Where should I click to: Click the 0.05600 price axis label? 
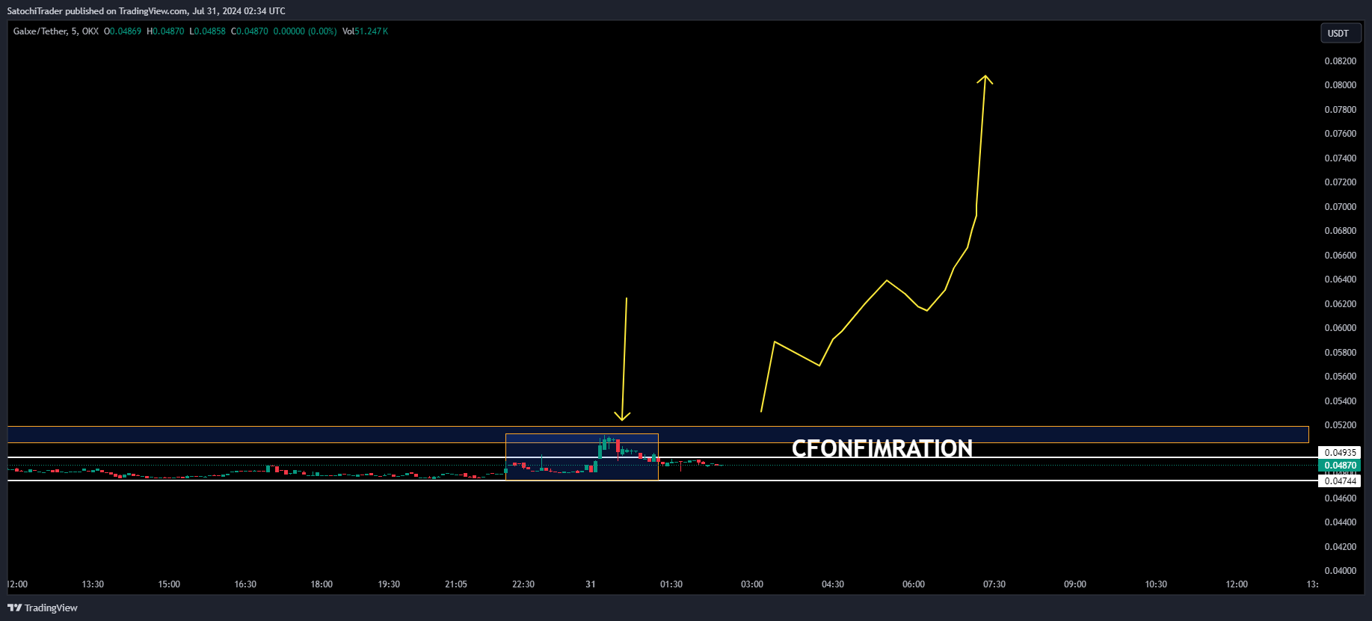(x=1340, y=377)
